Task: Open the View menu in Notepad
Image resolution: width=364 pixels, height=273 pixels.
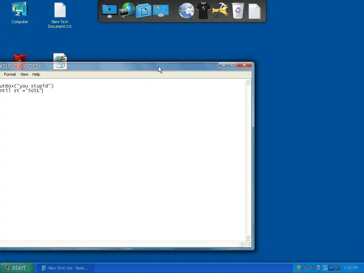Action: (x=24, y=74)
